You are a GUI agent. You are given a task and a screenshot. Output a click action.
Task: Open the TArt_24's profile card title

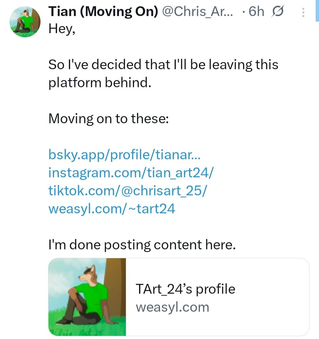(185, 289)
